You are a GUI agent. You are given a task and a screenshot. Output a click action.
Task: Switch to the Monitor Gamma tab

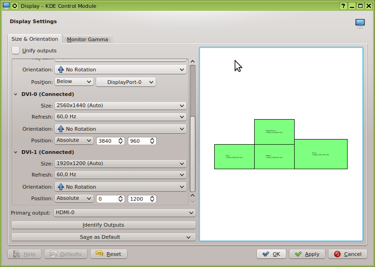click(87, 39)
